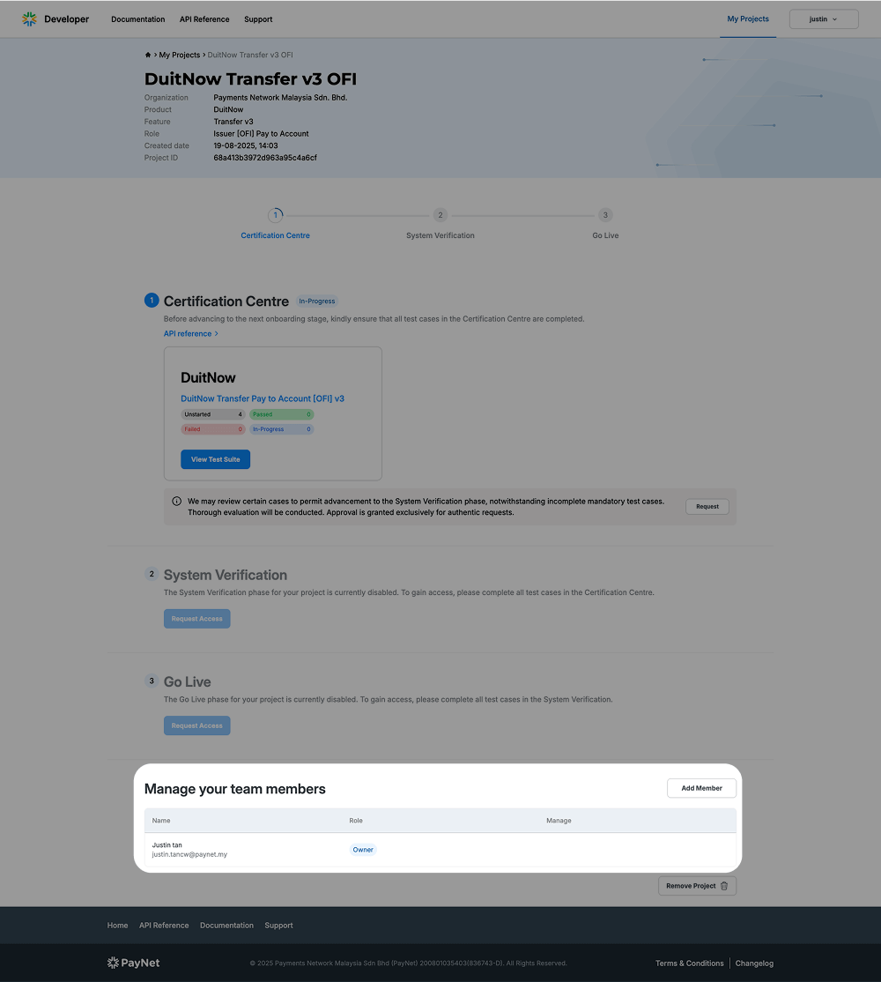Viewport: 881px width, 982px height.
Task: Click the PayNet Developer logo icon
Action: point(29,19)
